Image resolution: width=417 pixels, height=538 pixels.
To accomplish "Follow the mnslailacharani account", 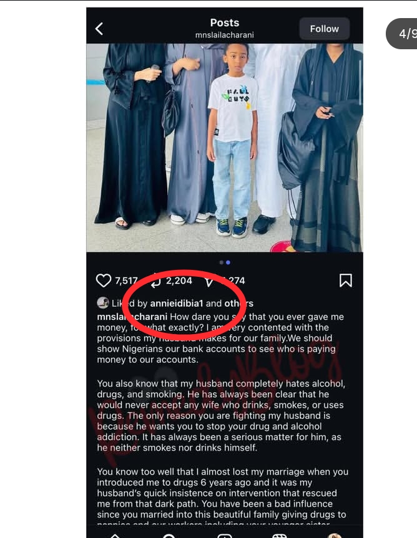I will (324, 29).
